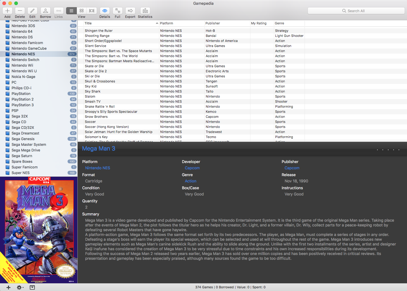Click the Borrow toolbar icon
The width and height of the screenshot is (407, 291).
pos(46,11)
